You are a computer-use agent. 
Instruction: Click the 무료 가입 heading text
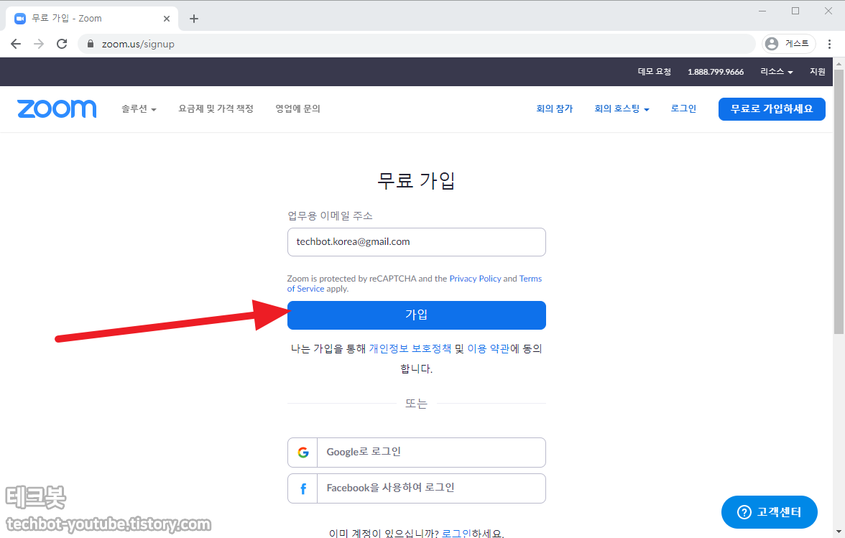416,180
